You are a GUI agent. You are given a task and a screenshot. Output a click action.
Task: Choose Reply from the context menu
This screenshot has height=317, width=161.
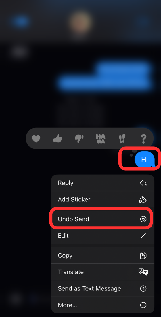(103, 183)
